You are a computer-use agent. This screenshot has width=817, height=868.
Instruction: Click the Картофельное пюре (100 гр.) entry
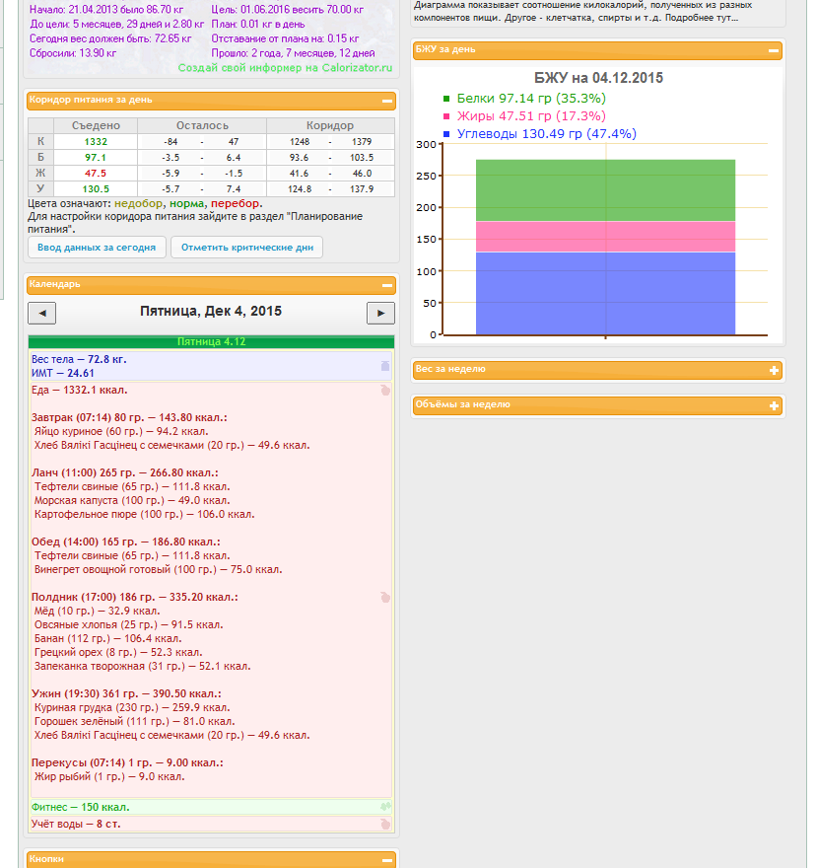click(x=144, y=514)
